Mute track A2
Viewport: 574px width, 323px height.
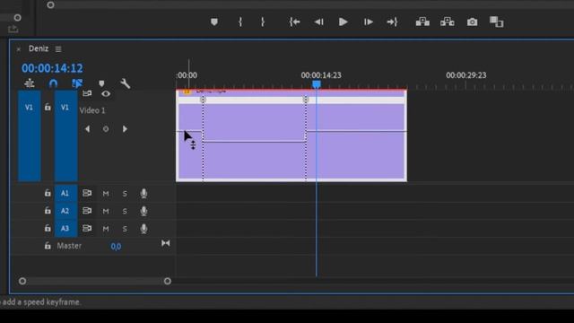coord(106,211)
